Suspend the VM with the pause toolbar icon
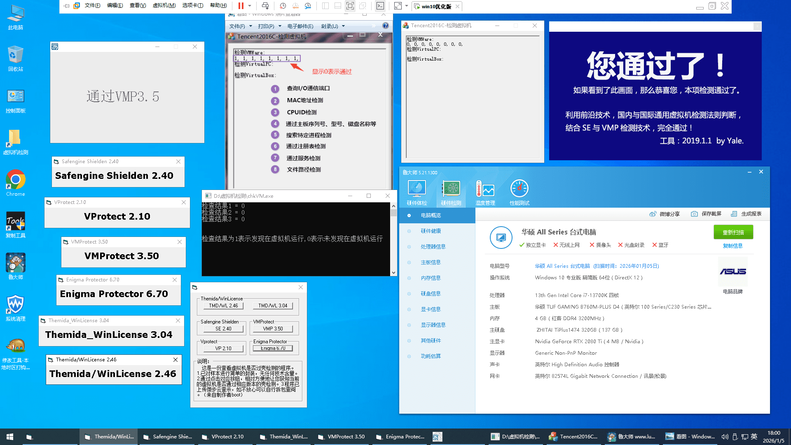Viewport: 791px width, 445px height. click(x=241, y=6)
